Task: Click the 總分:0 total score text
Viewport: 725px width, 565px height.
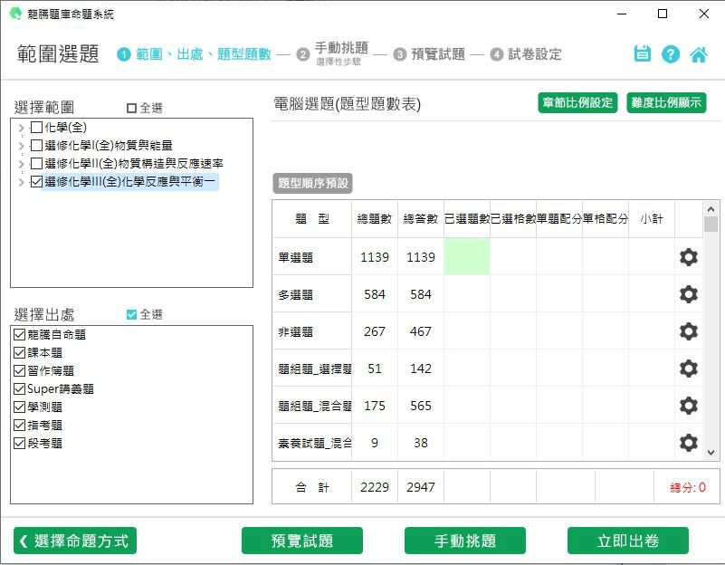Action: click(688, 487)
